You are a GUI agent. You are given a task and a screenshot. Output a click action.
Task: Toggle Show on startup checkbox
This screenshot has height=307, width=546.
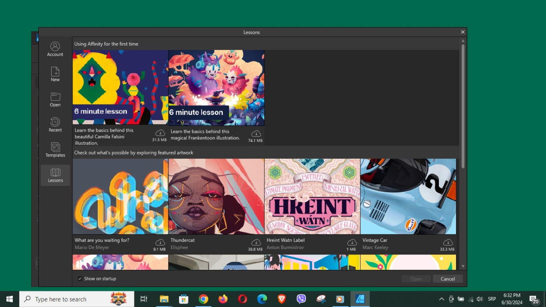pyautogui.click(x=80, y=278)
